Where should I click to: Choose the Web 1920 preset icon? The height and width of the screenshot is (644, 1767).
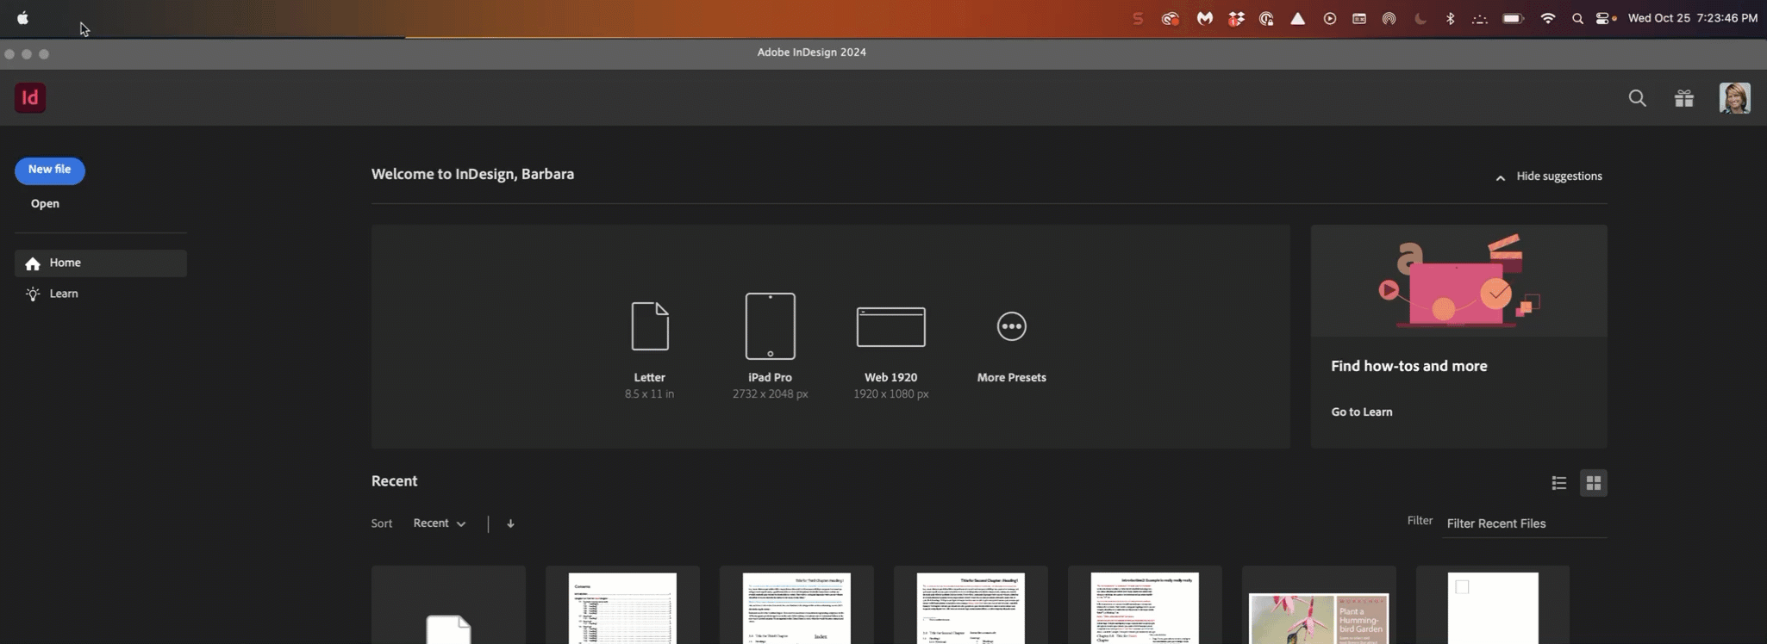tap(890, 327)
